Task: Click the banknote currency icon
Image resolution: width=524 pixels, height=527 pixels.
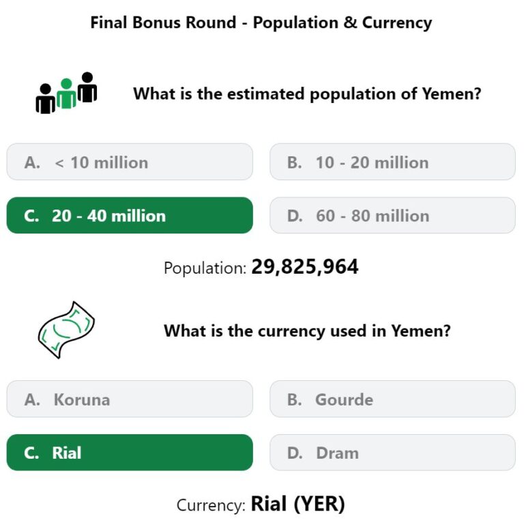Action: pyautogui.click(x=66, y=330)
